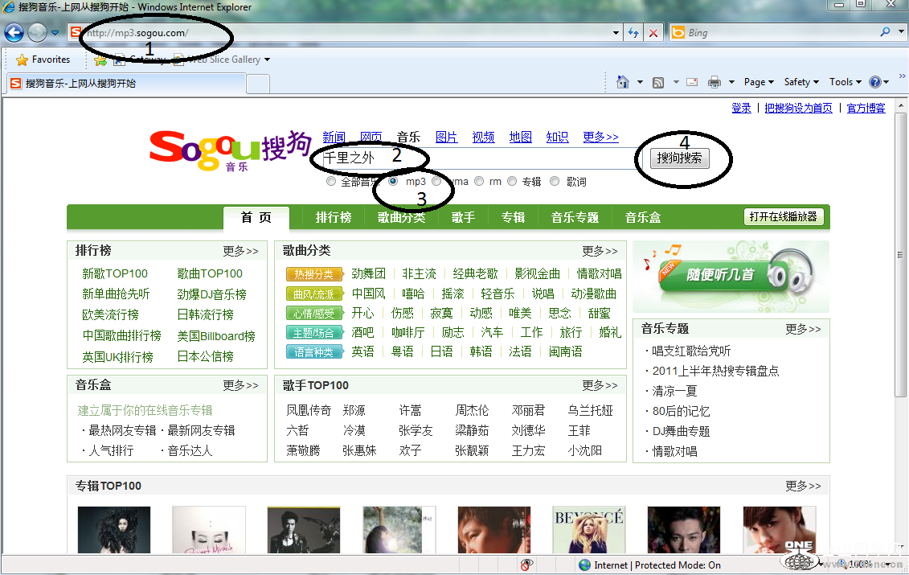Stop page loading with the red X

(x=653, y=33)
